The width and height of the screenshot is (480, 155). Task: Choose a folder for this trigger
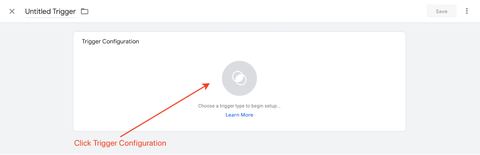click(85, 11)
